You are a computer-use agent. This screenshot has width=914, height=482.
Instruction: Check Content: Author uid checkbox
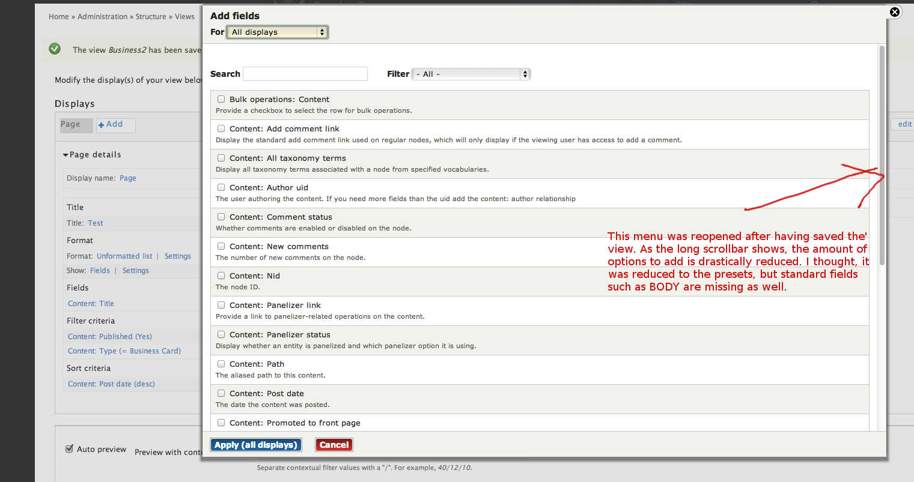pos(221,187)
